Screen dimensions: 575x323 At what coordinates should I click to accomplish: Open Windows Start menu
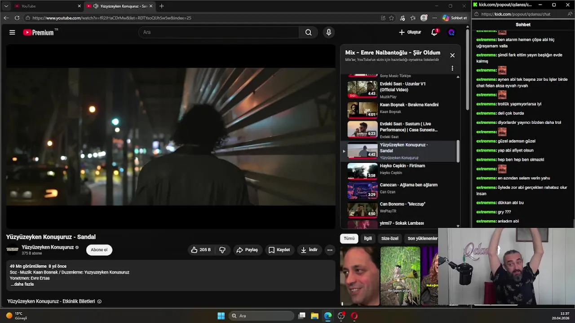pyautogui.click(x=221, y=316)
